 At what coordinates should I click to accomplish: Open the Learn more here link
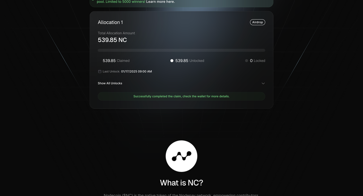click(160, 2)
